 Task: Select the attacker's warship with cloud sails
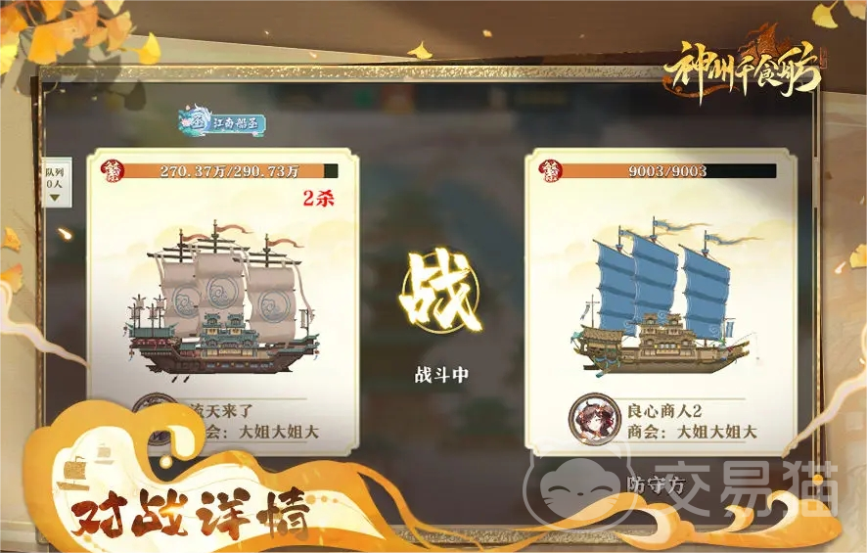223,302
